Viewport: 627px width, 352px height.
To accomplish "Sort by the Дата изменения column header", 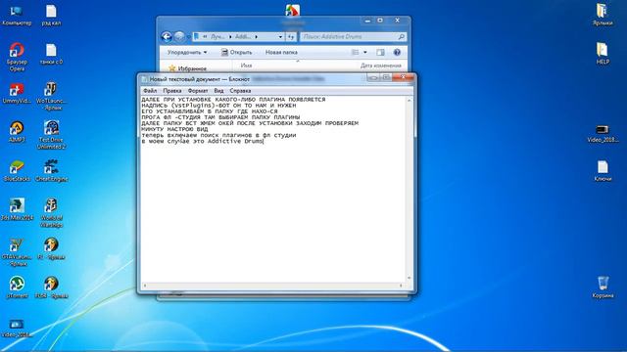I will tap(380, 66).
